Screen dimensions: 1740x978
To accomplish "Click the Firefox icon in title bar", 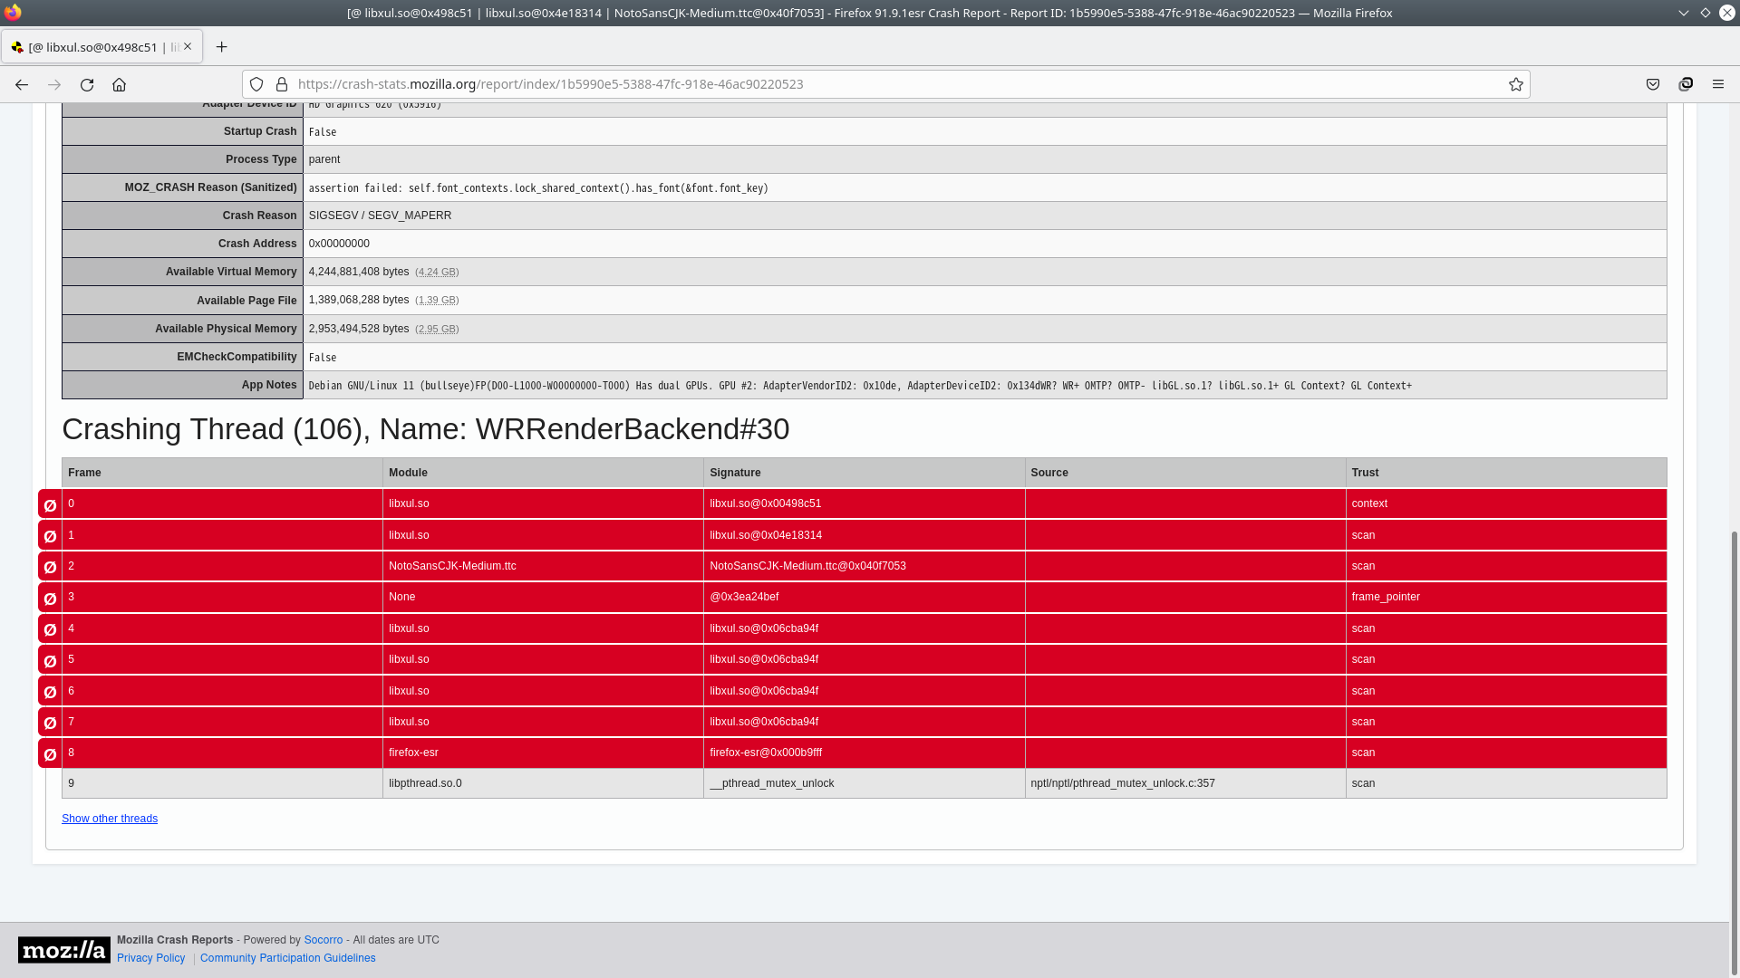I will pyautogui.click(x=13, y=13).
